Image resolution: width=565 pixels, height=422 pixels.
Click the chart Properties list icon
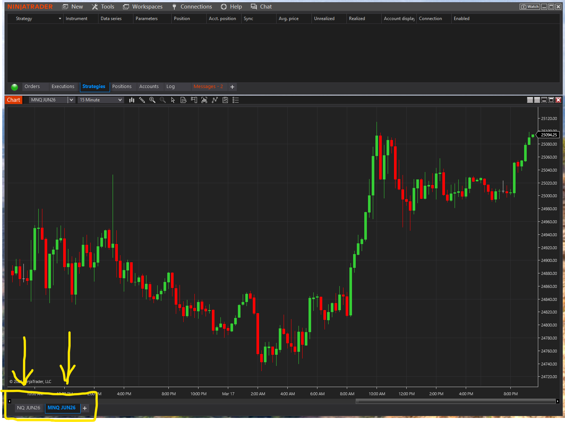click(x=235, y=100)
